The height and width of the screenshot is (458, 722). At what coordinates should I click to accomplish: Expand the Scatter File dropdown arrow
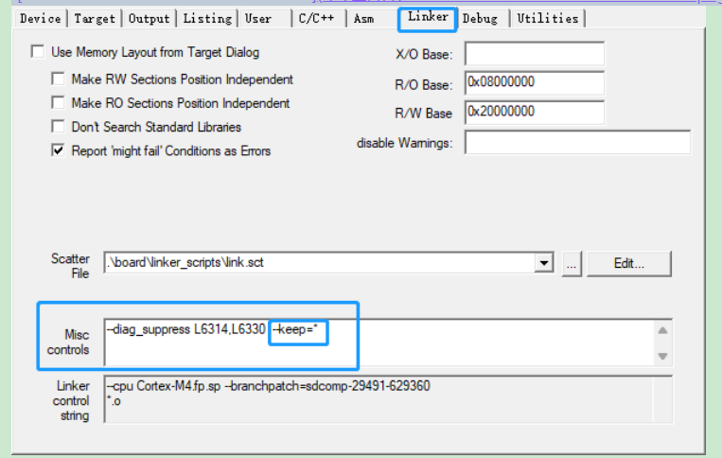pos(544,263)
